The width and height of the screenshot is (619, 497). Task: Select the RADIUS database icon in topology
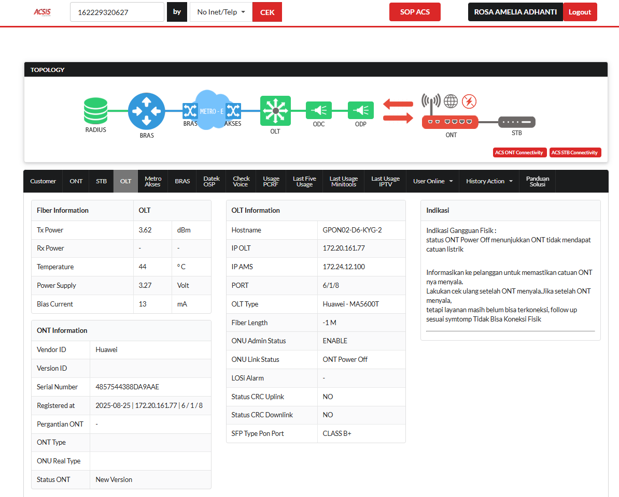[95, 111]
